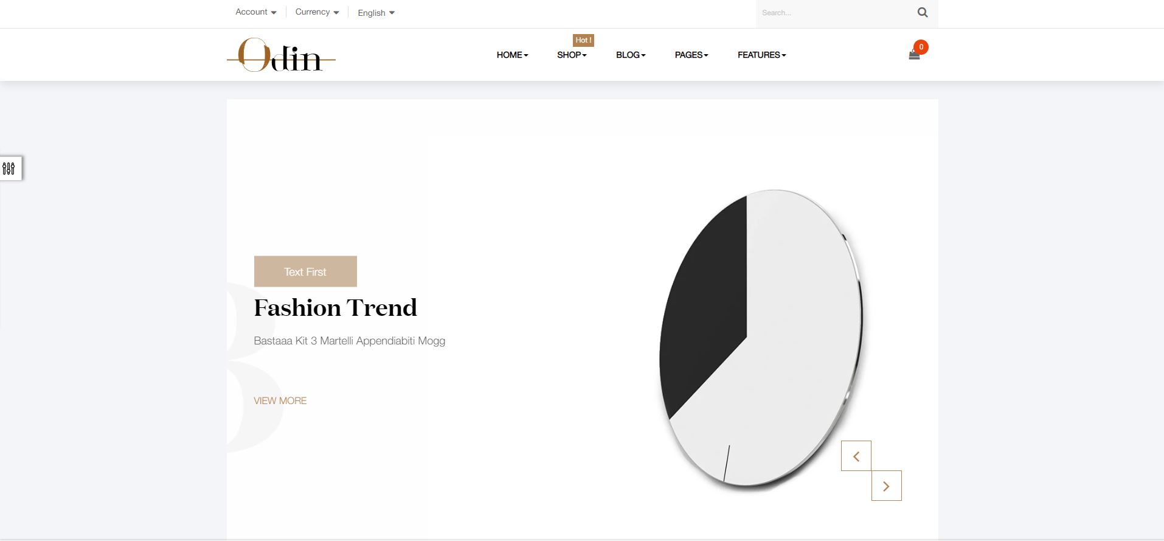Open the settings sliders panel icon
Image resolution: width=1164 pixels, height=541 pixels.
9,169
